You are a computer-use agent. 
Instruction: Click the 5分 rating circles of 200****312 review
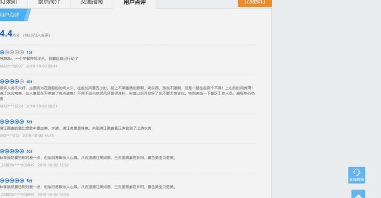12,122
